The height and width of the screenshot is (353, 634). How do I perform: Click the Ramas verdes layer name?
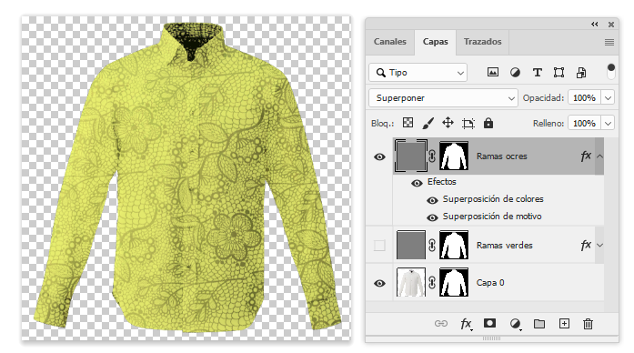[504, 246]
